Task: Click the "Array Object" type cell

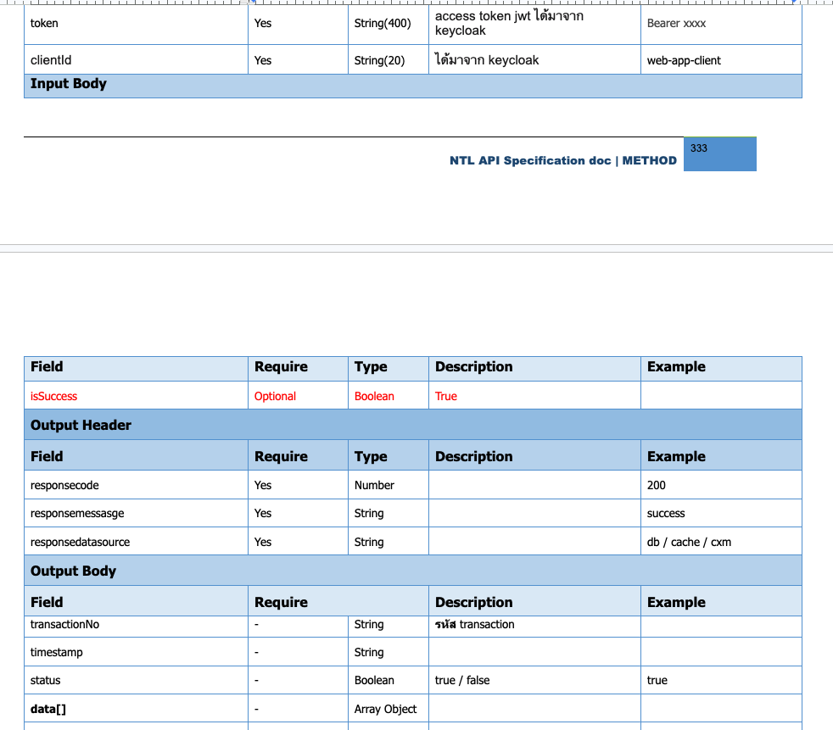Action: 385,709
